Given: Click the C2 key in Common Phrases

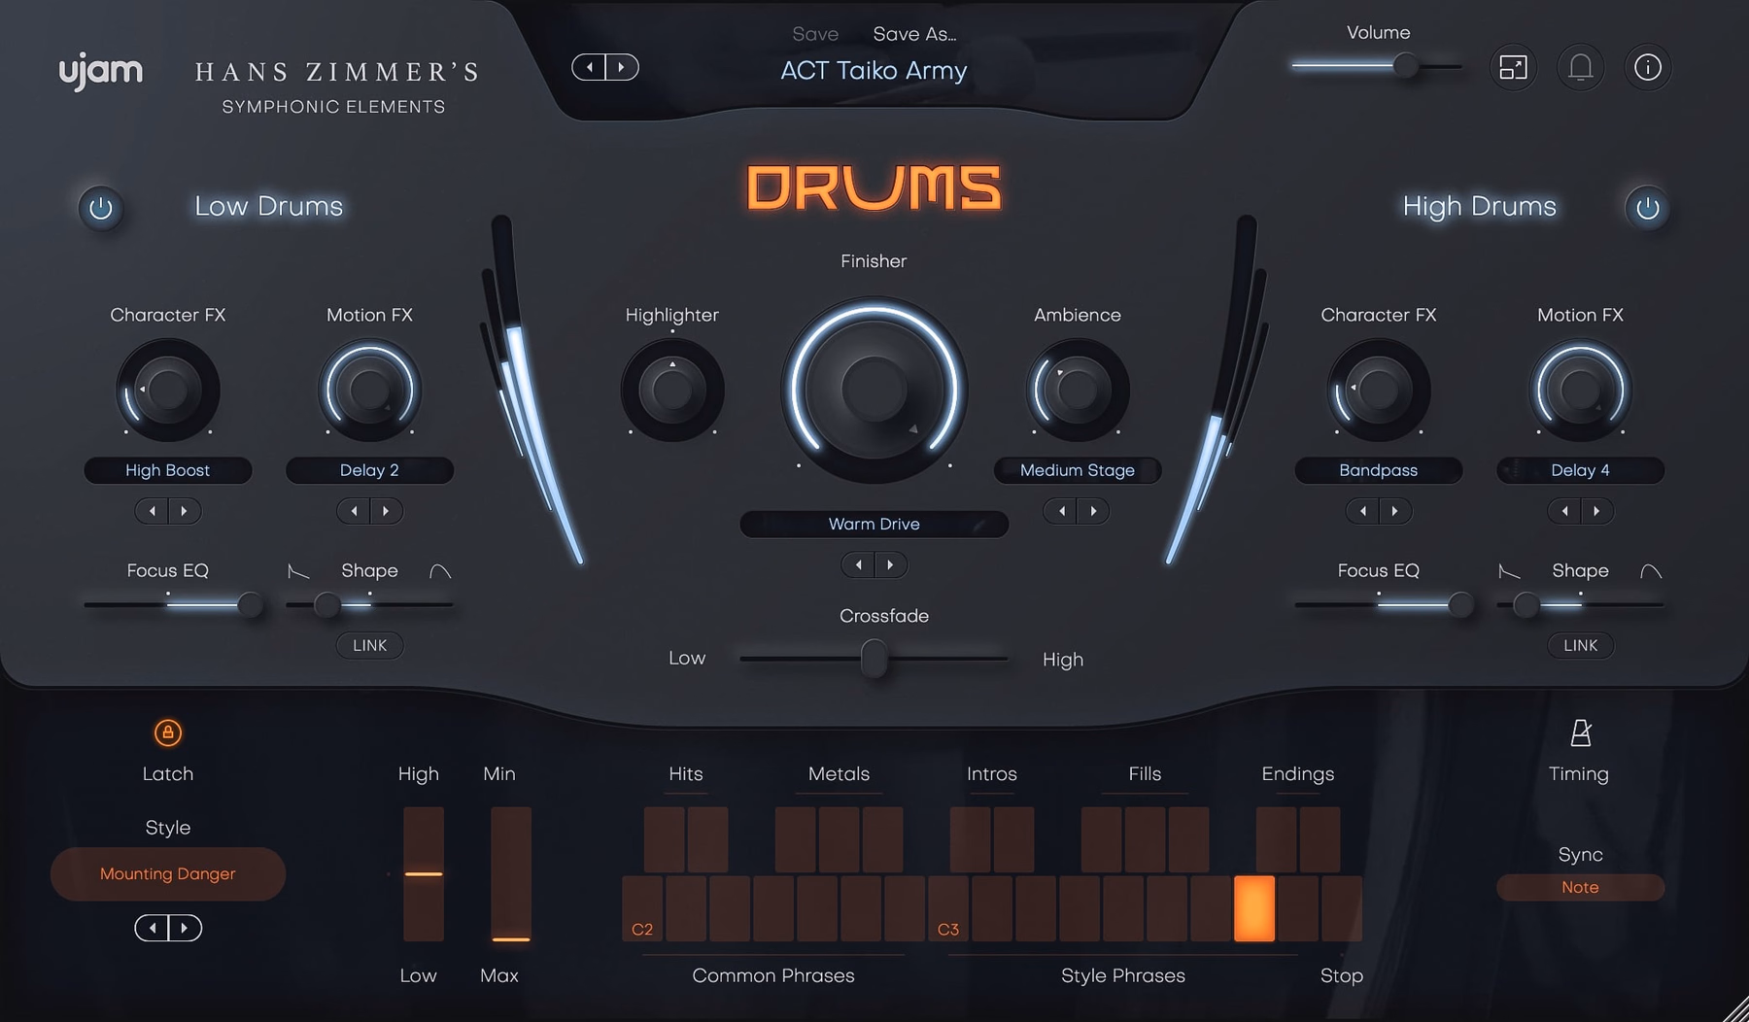Looking at the screenshot, I should coord(642,909).
